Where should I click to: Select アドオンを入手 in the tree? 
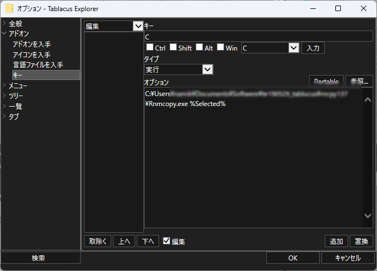tap(32, 44)
